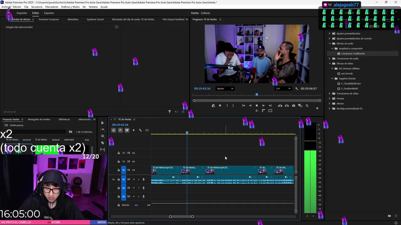Collapse Sapphire Render folder

[332, 78]
